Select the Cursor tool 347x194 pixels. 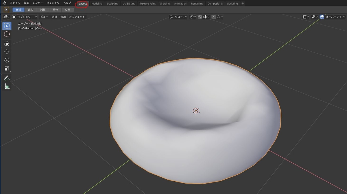click(x=7, y=34)
